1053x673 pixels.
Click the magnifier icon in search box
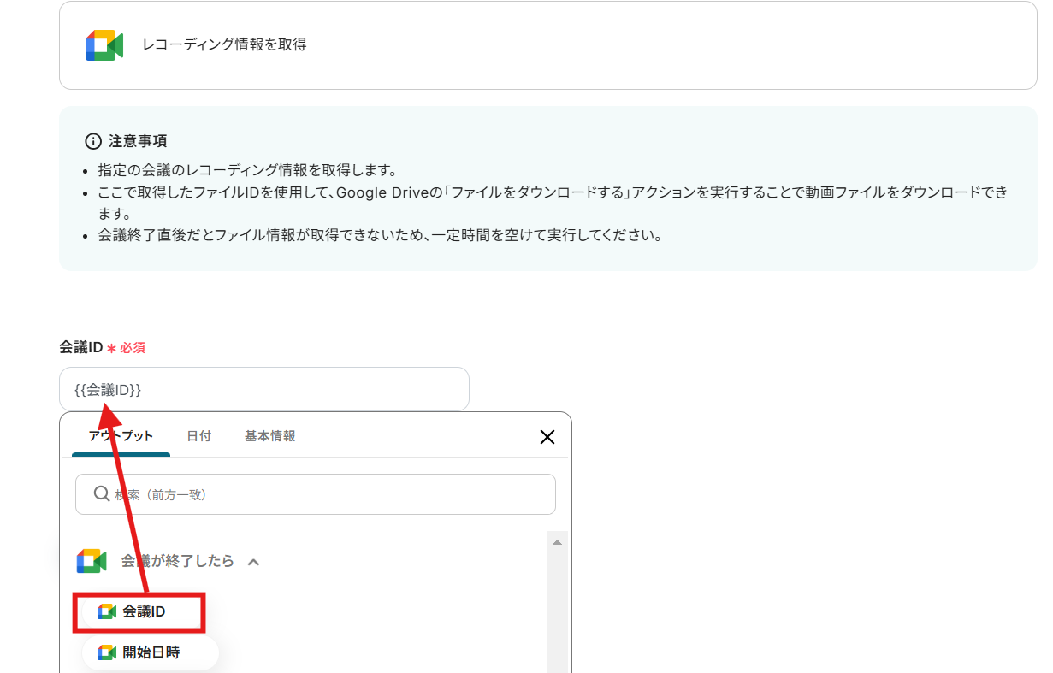pos(100,494)
